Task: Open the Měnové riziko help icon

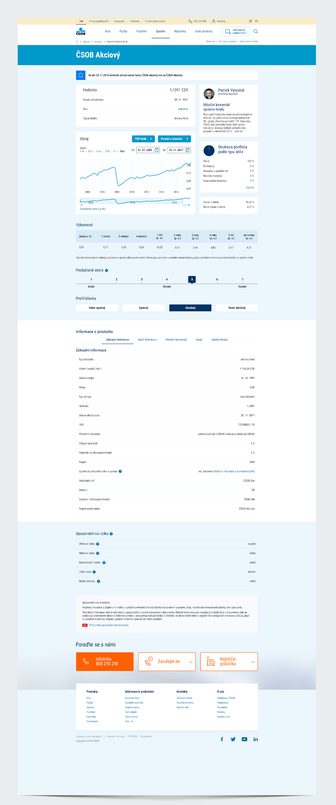Action: point(98,553)
